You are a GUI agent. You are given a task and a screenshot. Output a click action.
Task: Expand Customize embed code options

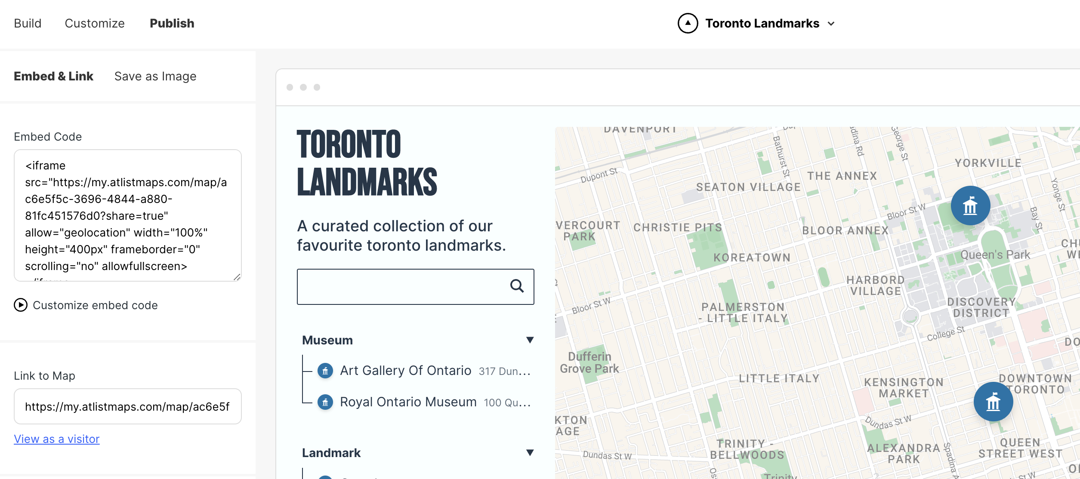(x=95, y=305)
